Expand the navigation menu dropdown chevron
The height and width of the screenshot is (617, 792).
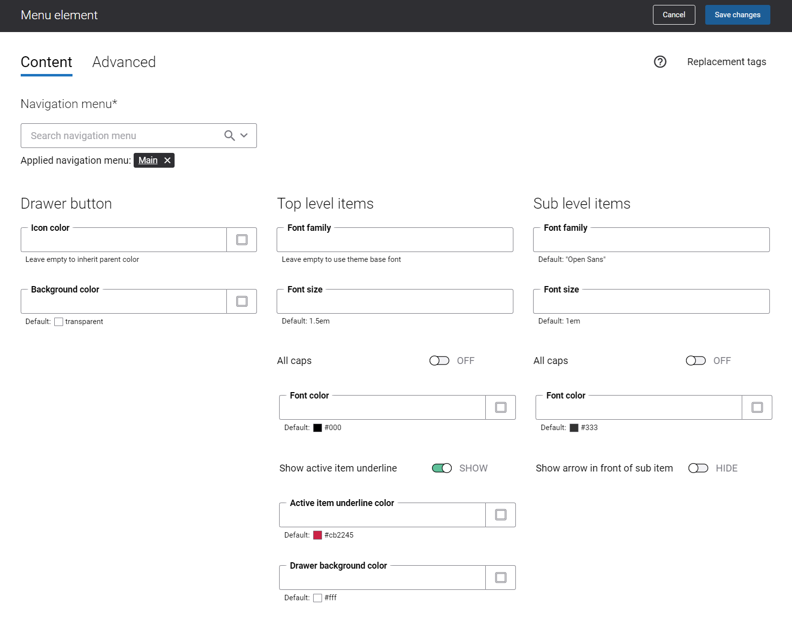tap(244, 136)
